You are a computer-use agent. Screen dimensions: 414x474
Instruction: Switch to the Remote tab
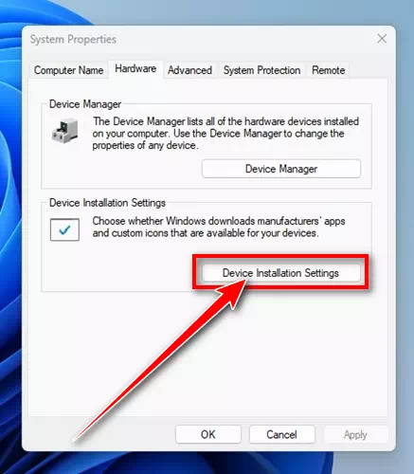[328, 70]
